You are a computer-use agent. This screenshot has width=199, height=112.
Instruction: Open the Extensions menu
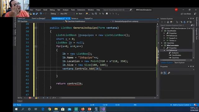click(x=81, y=10)
